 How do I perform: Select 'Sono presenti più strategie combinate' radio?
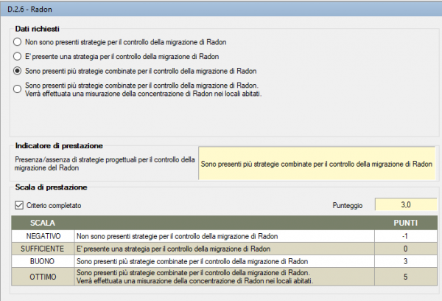17,71
